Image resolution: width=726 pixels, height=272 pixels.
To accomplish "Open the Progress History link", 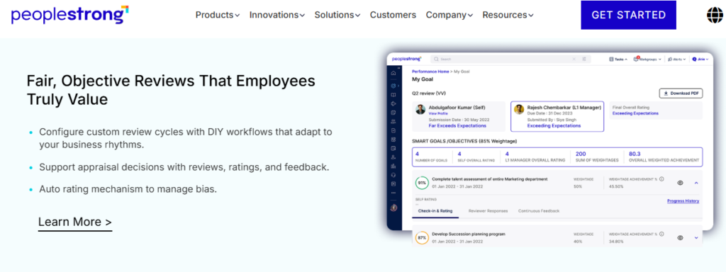I will pos(683,200).
